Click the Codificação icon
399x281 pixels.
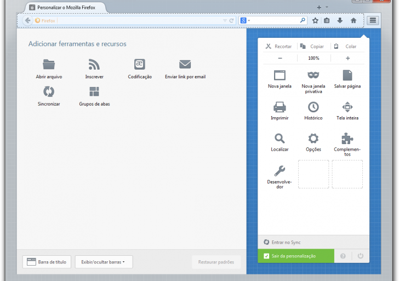pos(140,65)
